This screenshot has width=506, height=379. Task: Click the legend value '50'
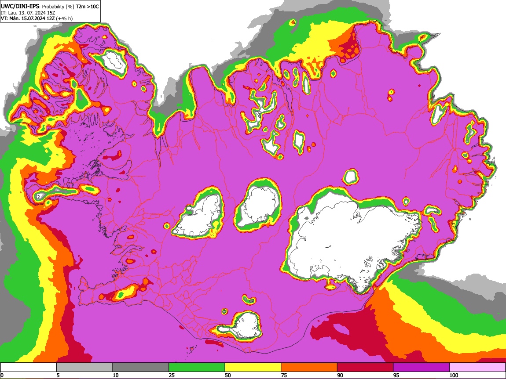228,375
